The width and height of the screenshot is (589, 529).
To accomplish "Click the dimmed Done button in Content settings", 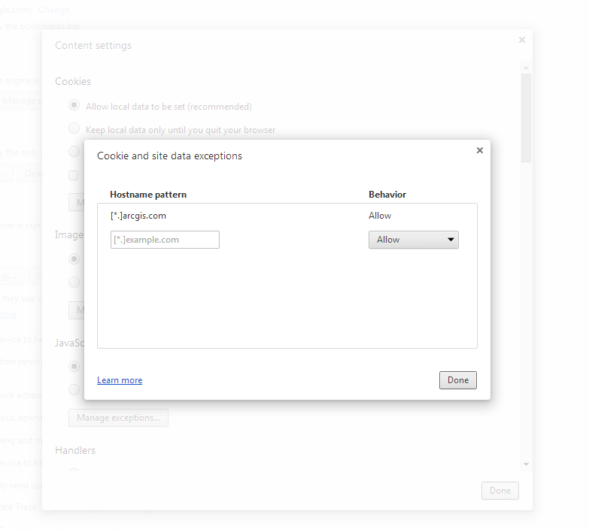I will point(499,491).
